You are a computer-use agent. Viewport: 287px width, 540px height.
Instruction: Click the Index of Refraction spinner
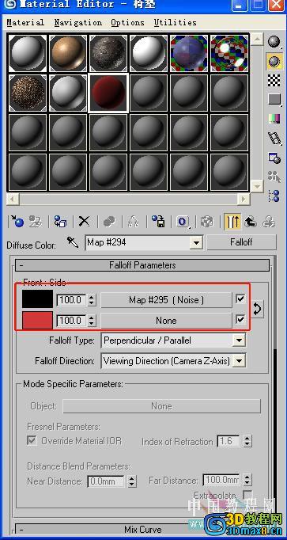[247, 441]
